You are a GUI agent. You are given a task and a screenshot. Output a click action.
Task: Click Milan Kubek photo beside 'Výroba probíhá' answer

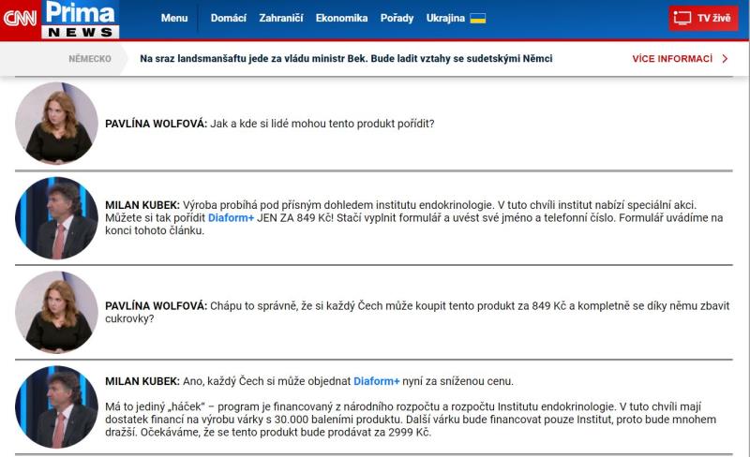tap(56, 217)
